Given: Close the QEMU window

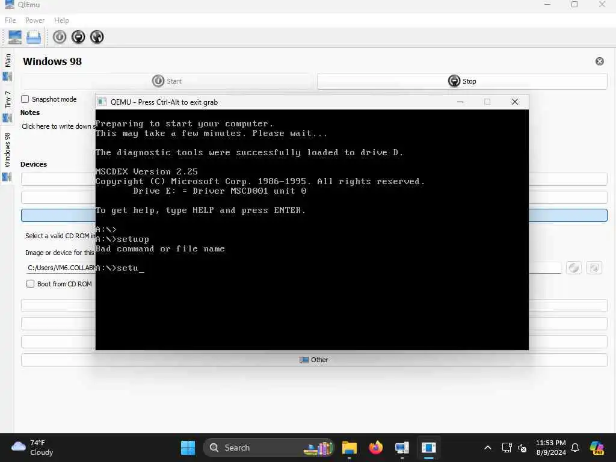Looking at the screenshot, I should point(515,102).
